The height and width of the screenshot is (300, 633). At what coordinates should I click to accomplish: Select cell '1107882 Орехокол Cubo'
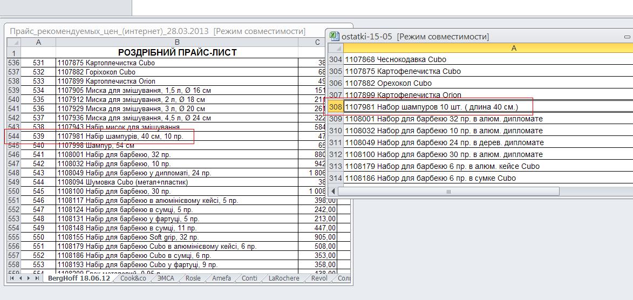[488, 83]
